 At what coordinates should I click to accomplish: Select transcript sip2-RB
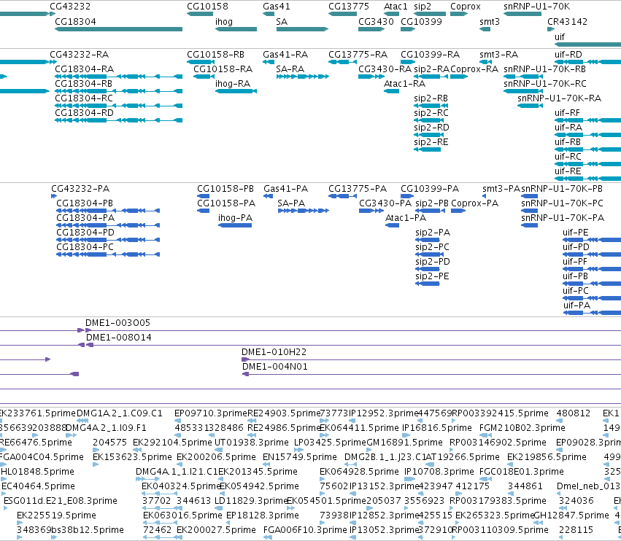(431, 106)
